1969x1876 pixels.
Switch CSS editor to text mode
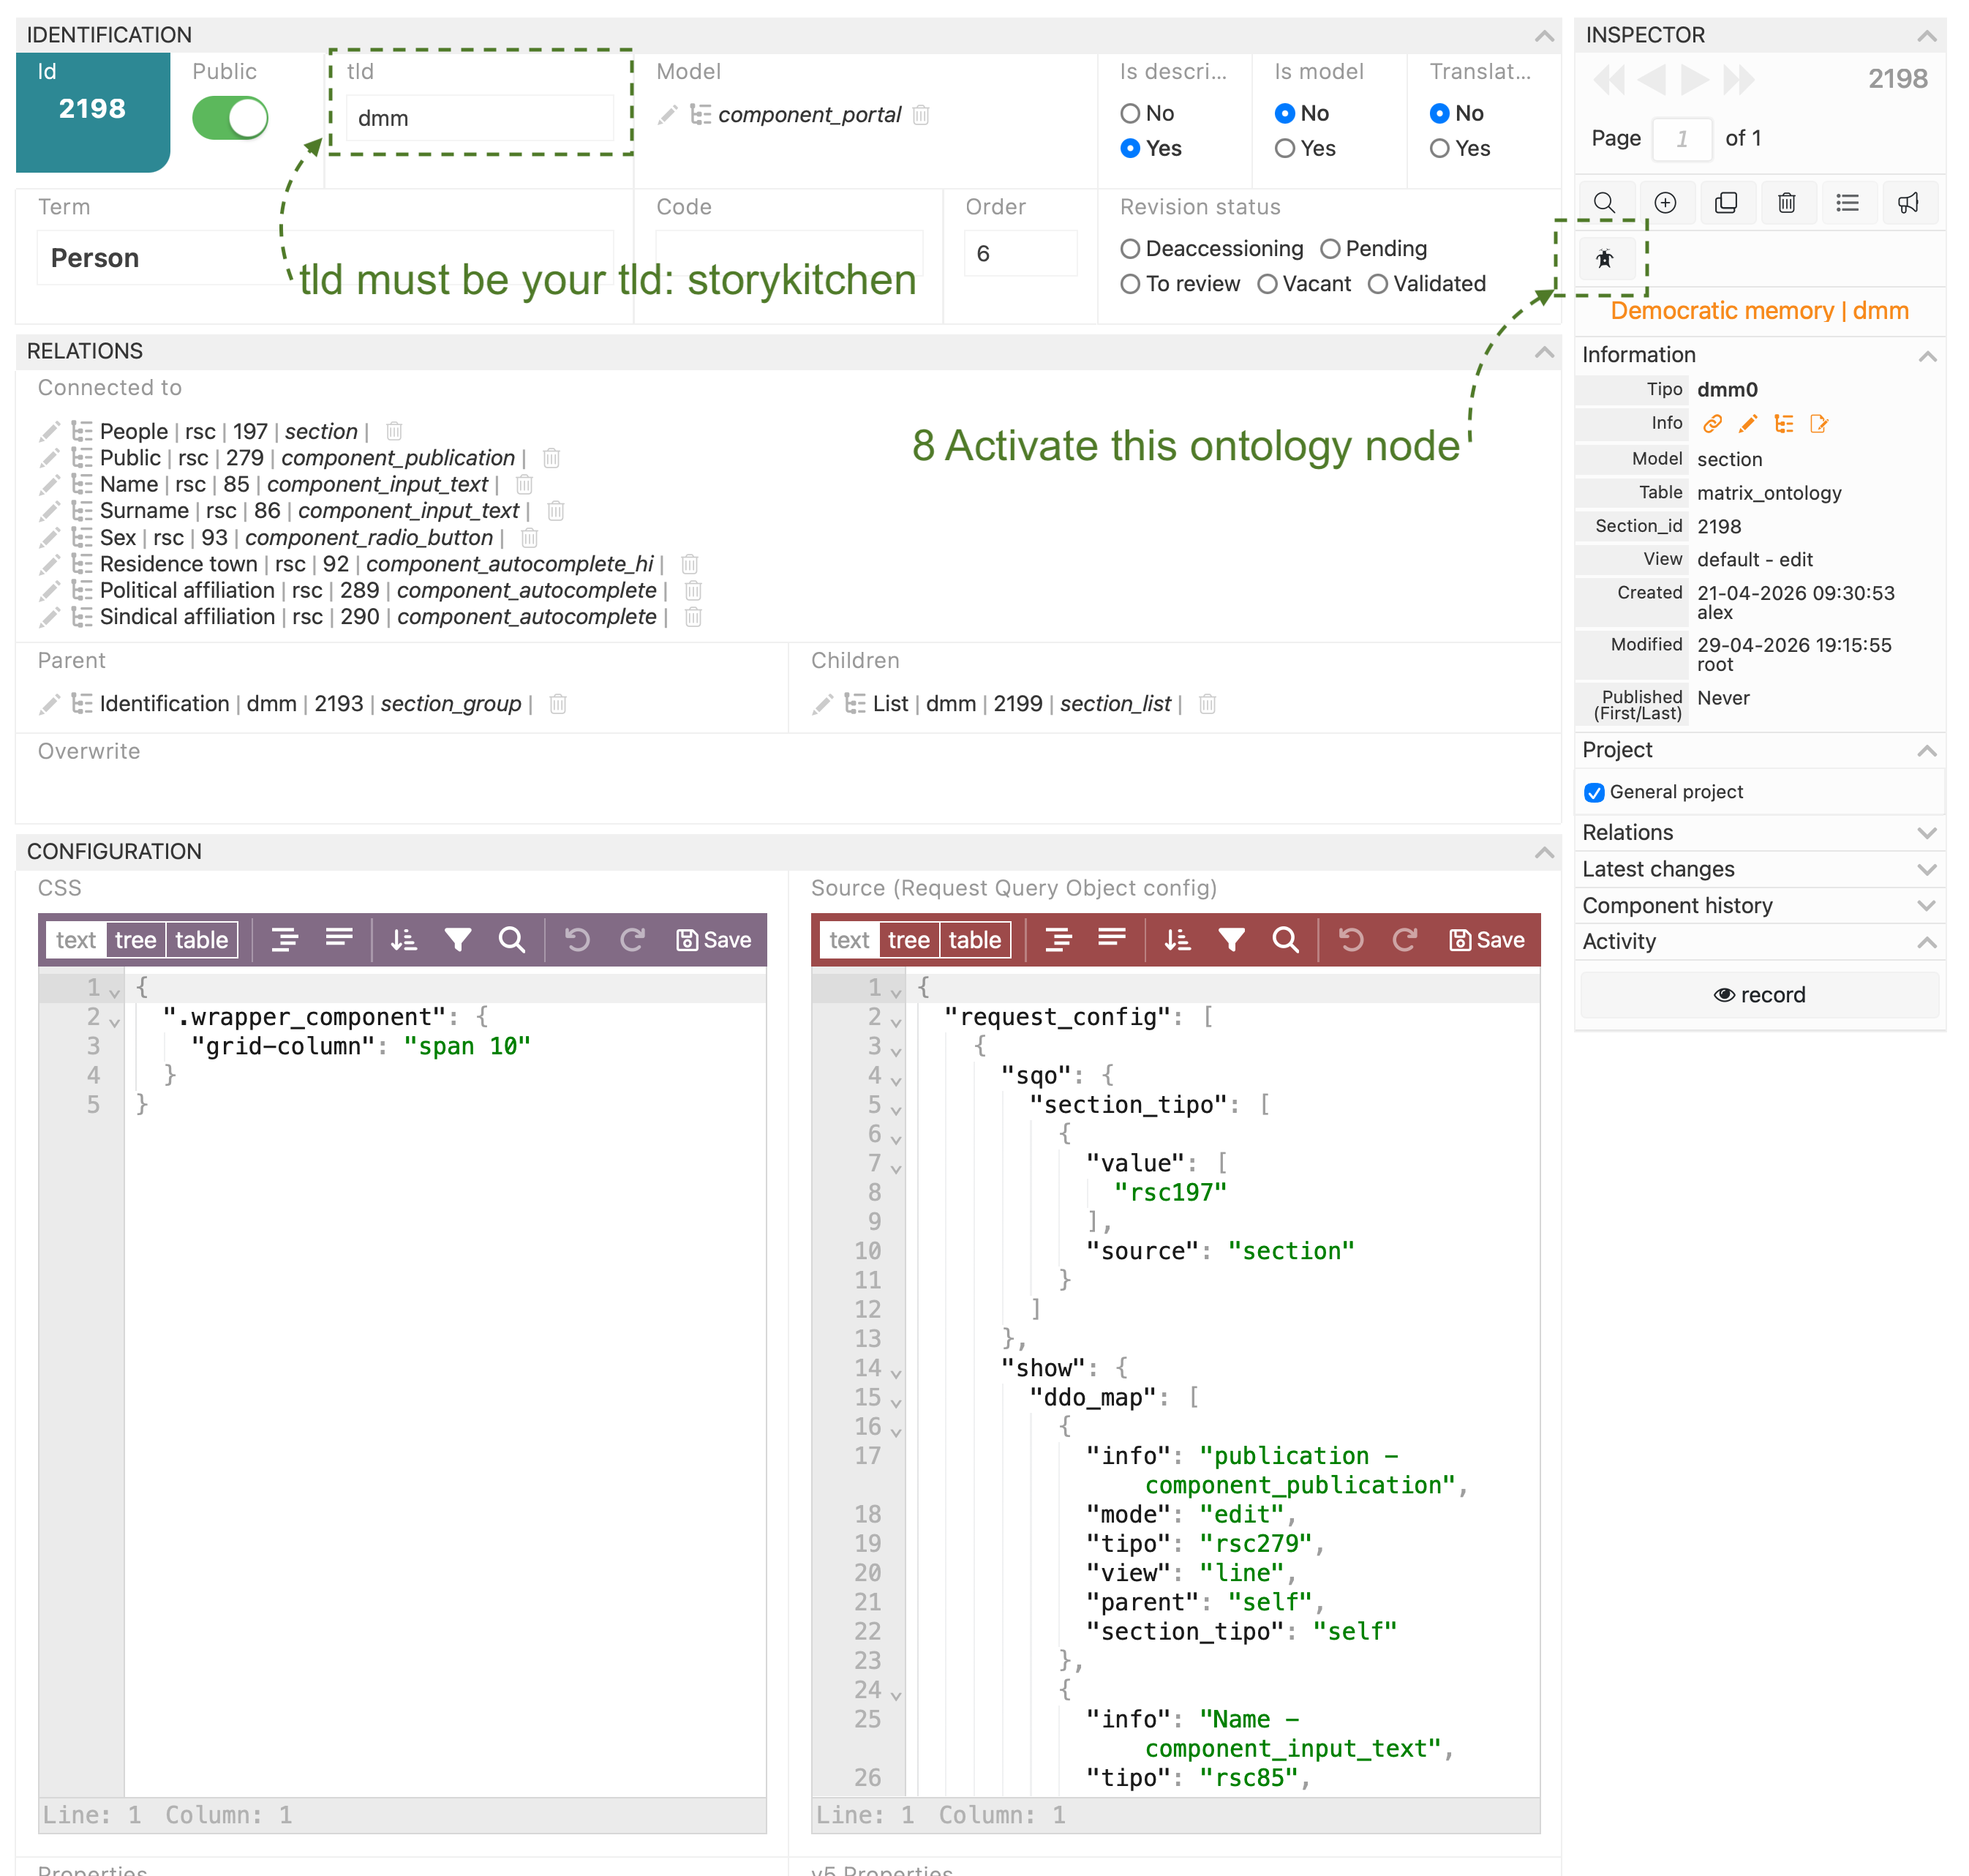coord(76,940)
